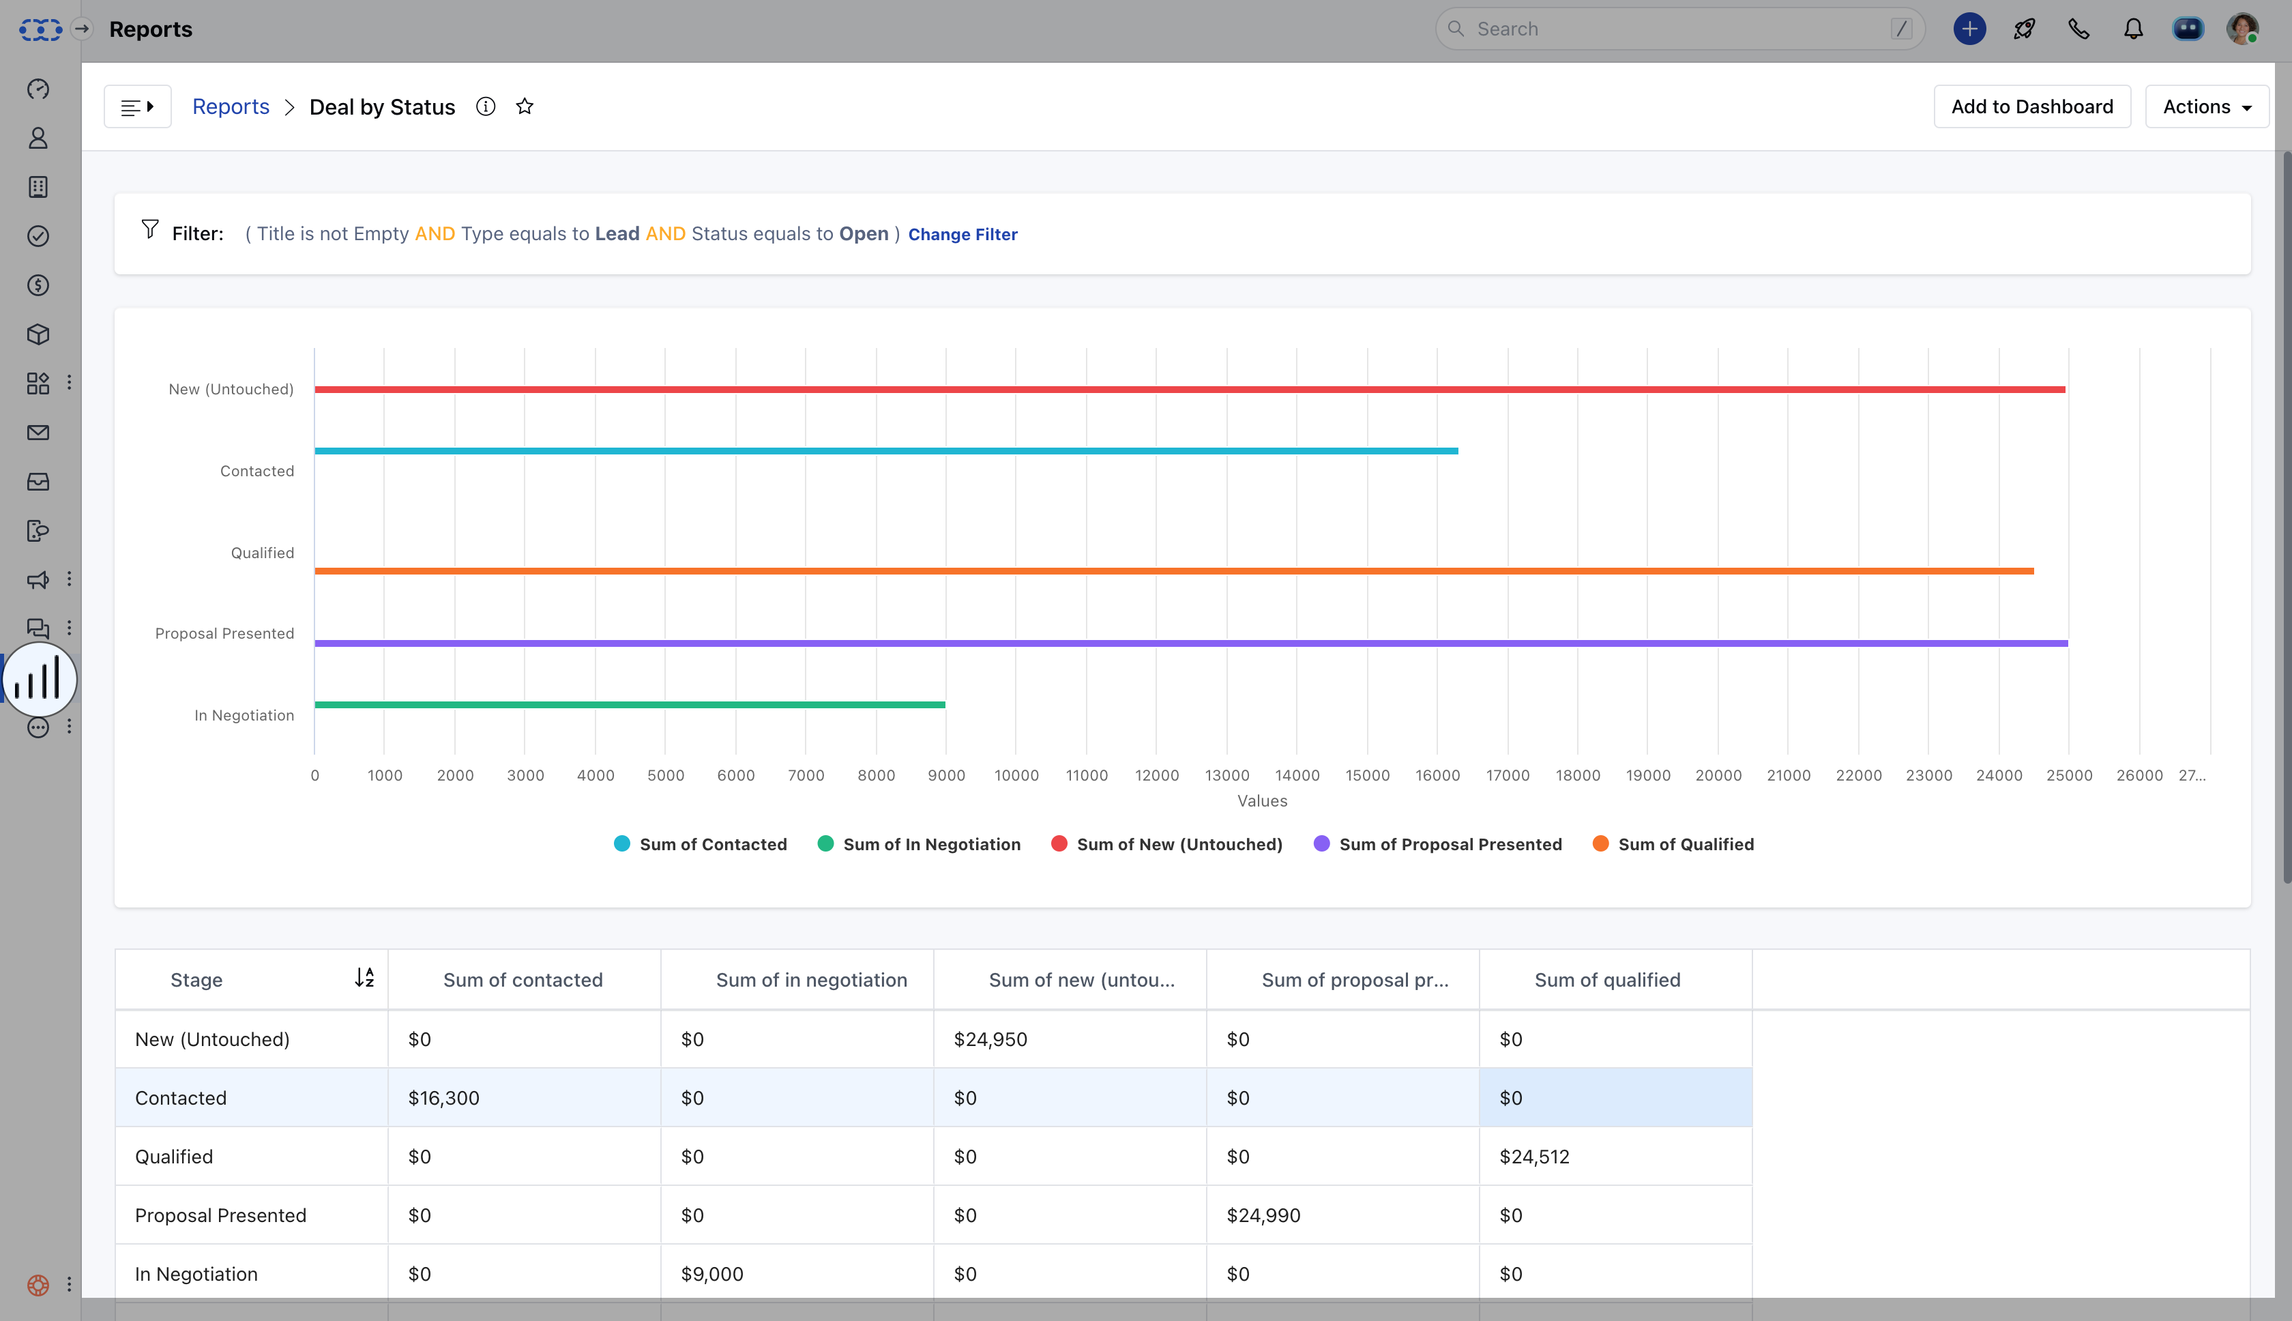Click the purple Proposal Presented bar

[1191, 643]
